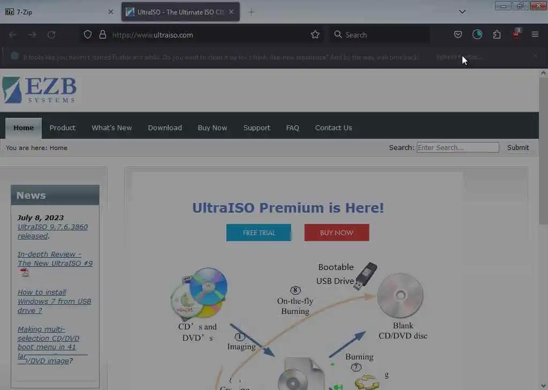548x390 pixels.
Task: Select the UltraISO browser tab
Action: (180, 12)
